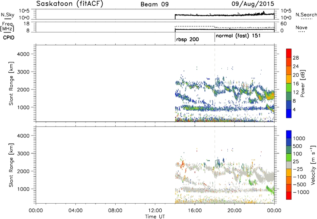Click the date '09/Aug/2015'
The width and height of the screenshot is (317, 219).
pos(253,4)
